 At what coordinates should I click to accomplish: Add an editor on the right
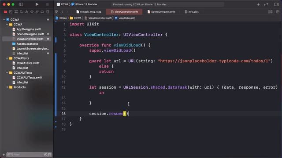pos(278,12)
